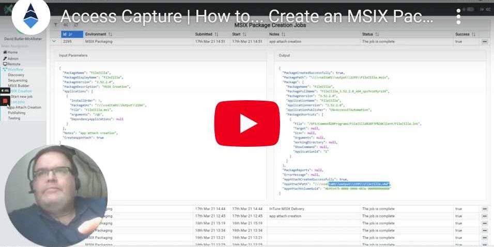The width and height of the screenshot is (494, 247).
Task: Sort by the Success column
Action: pos(466,34)
